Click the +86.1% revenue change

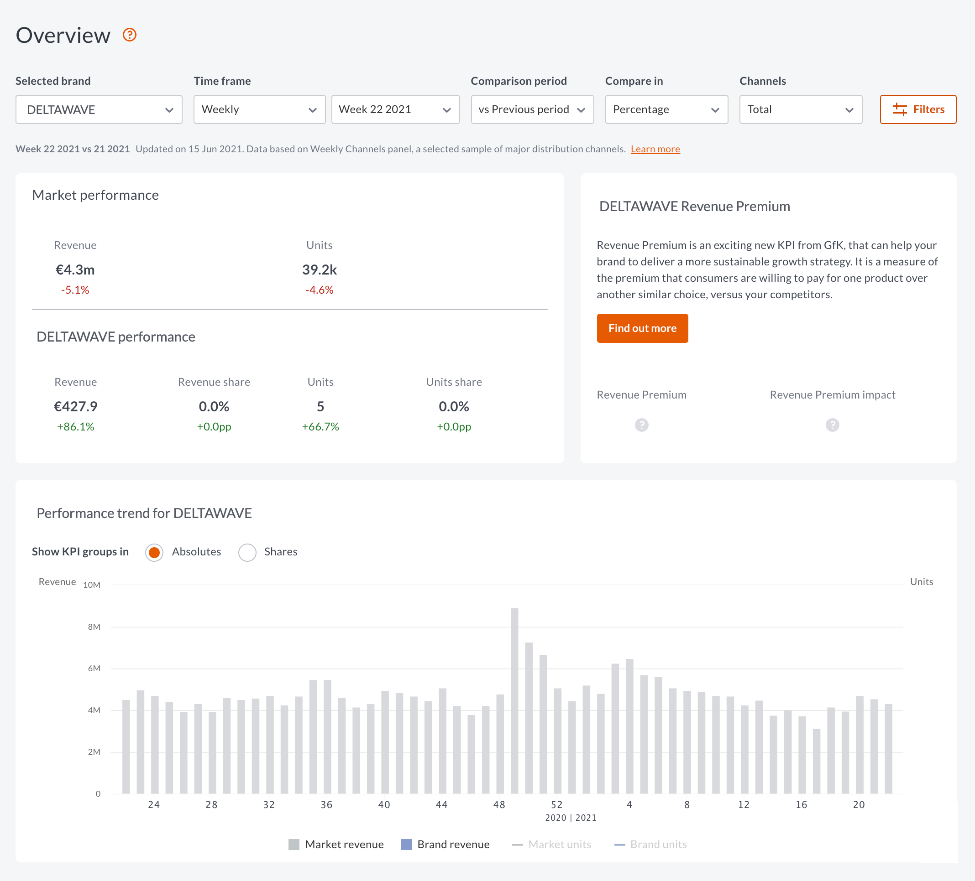(75, 427)
